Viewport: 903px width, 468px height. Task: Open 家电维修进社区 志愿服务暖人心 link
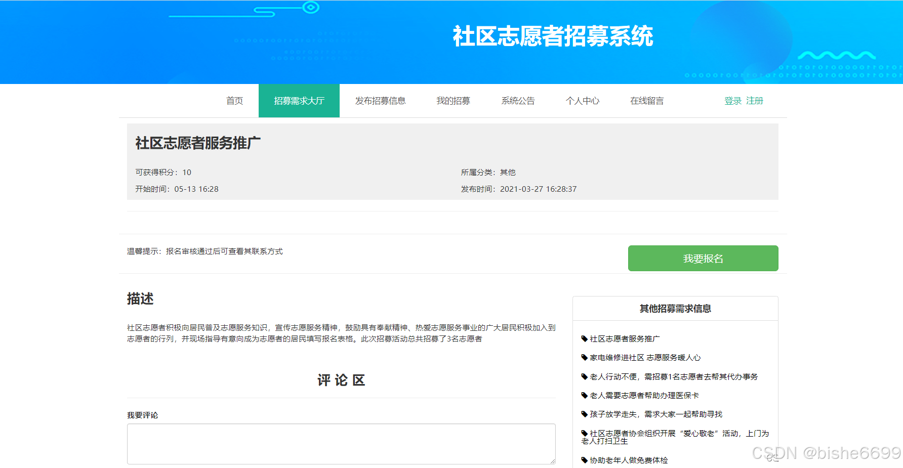tap(645, 357)
